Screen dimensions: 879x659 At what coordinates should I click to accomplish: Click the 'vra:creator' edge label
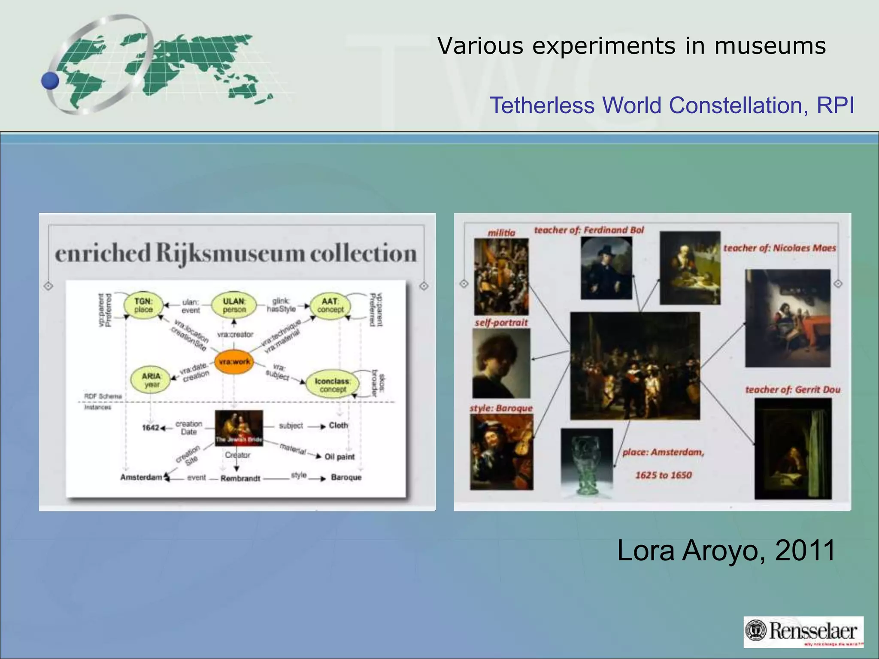click(x=235, y=334)
